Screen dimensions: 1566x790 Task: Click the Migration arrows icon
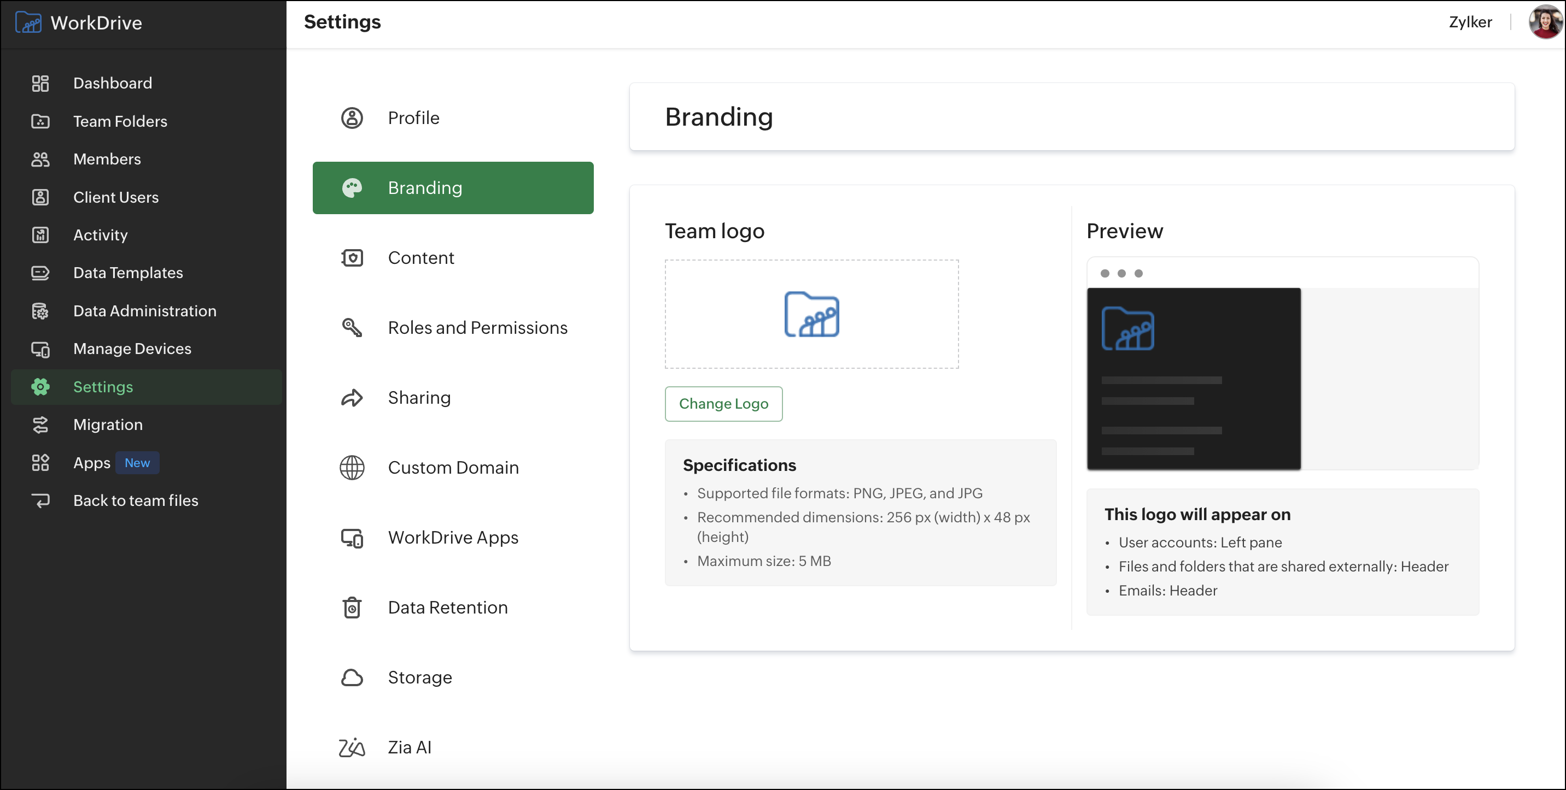click(x=40, y=425)
